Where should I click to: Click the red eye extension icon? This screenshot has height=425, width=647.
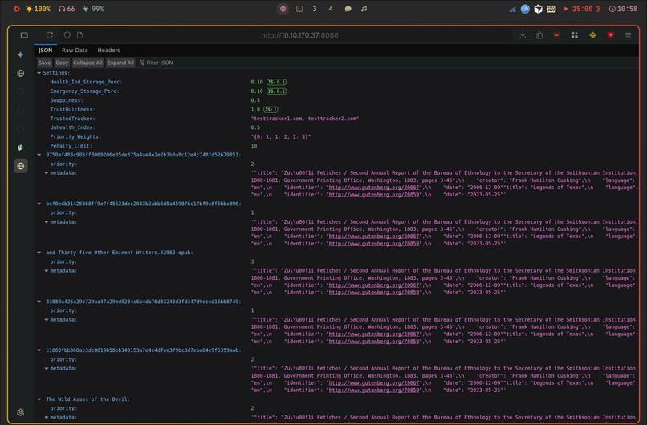pos(556,35)
